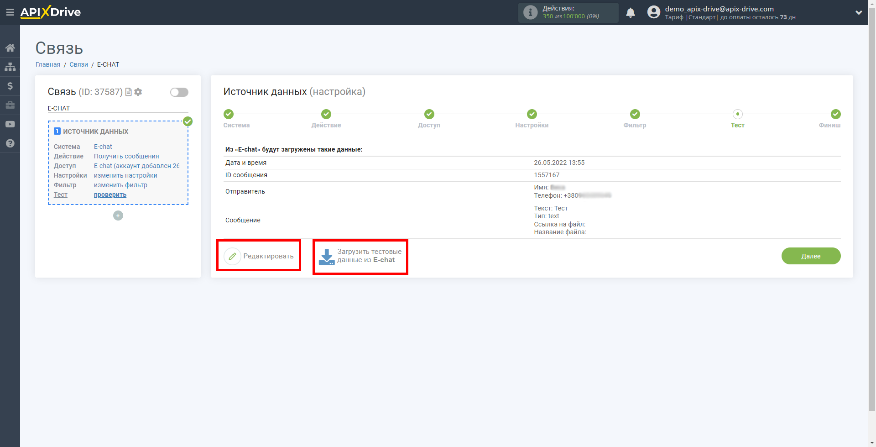This screenshot has width=876, height=447.
Task: Click the Тест label link
Action: pyautogui.click(x=61, y=195)
